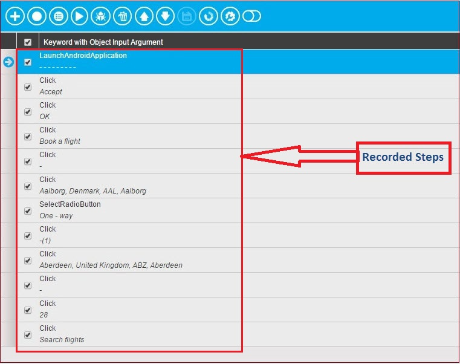Viewport: 460px width, 364px height.
Task: Uncheck the Click Accept step checkbox
Action: [28, 87]
